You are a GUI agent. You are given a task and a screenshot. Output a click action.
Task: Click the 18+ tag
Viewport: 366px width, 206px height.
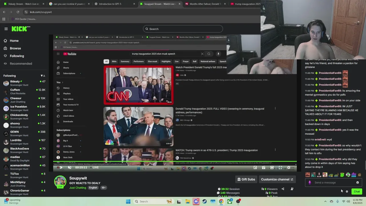point(103,188)
